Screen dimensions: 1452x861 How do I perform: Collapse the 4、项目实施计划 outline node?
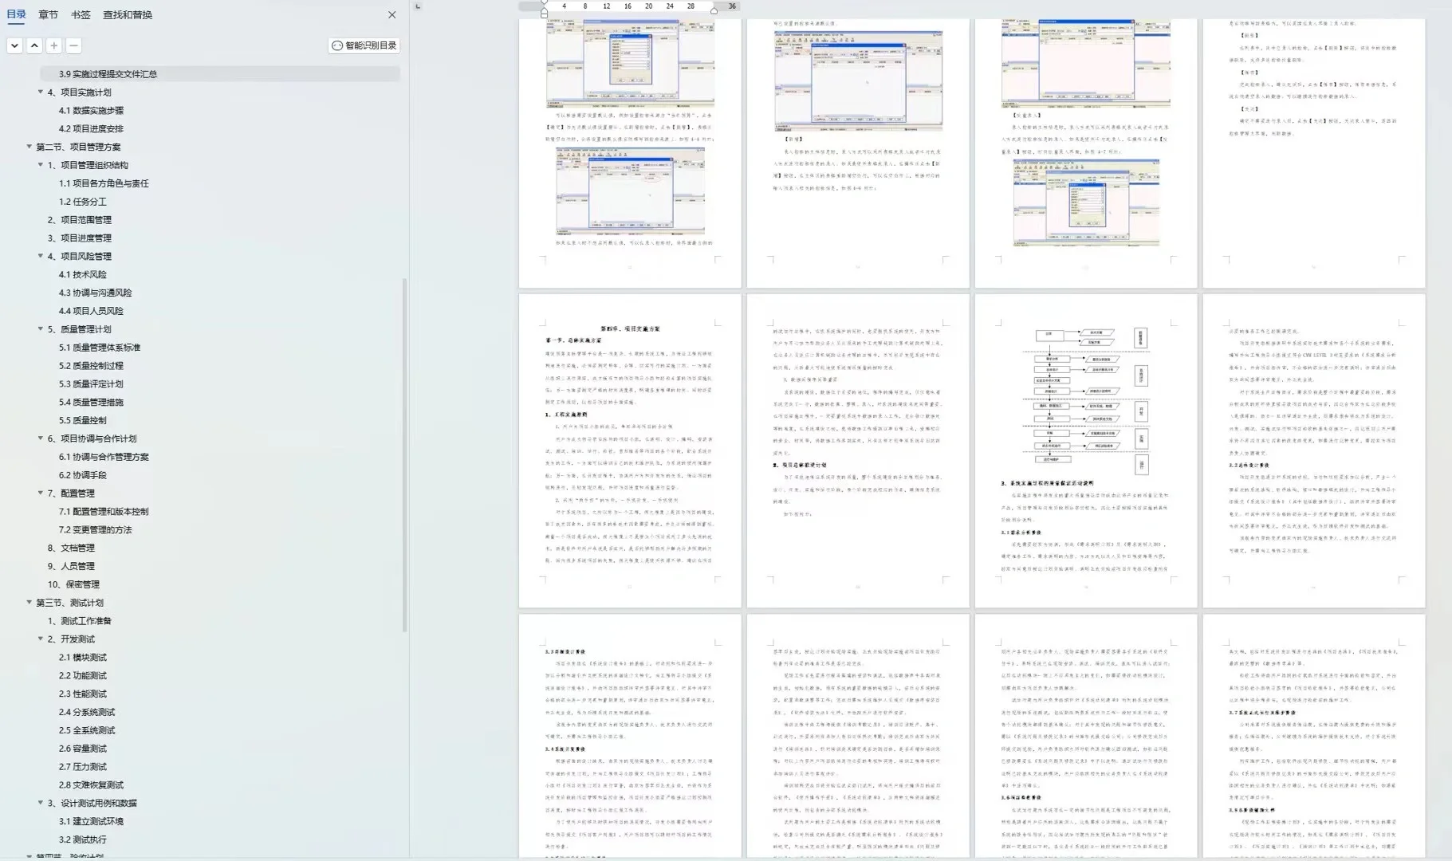pos(41,92)
